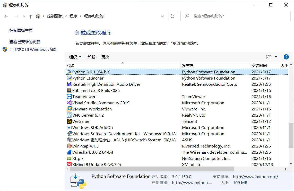Click the change view layout icon
Image resolution: width=294 pixels, height=191 pixels.
click(x=269, y=57)
